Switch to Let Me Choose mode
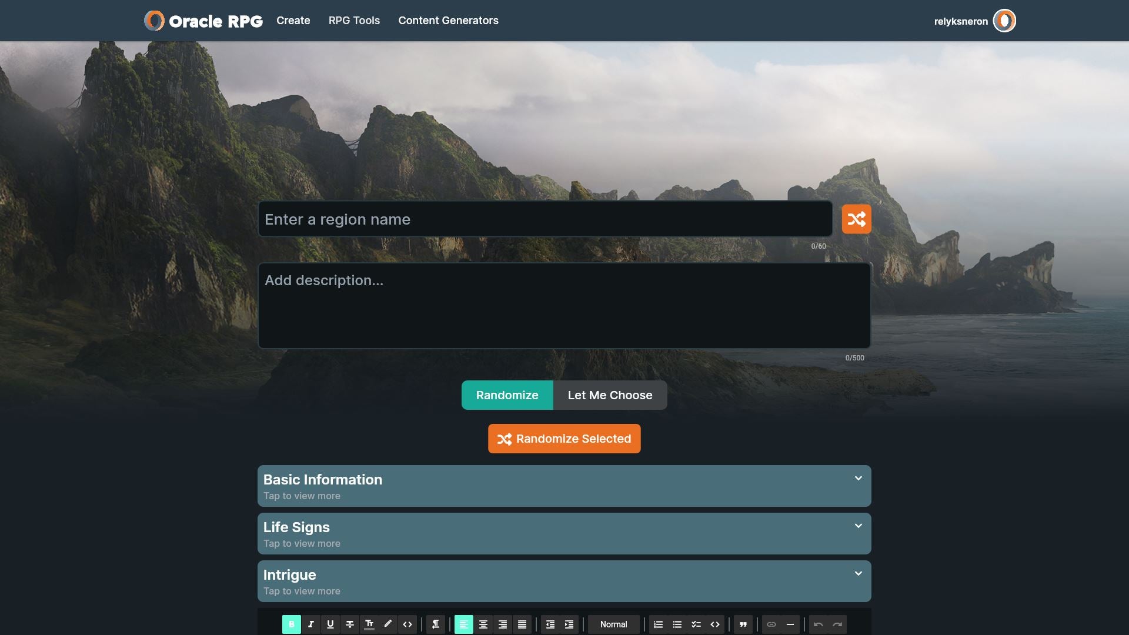The image size is (1129, 635). pos(610,395)
